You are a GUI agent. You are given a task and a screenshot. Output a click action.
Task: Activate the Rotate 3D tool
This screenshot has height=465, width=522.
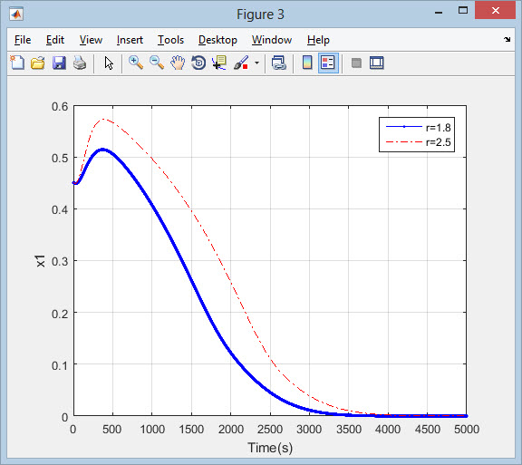[198, 63]
